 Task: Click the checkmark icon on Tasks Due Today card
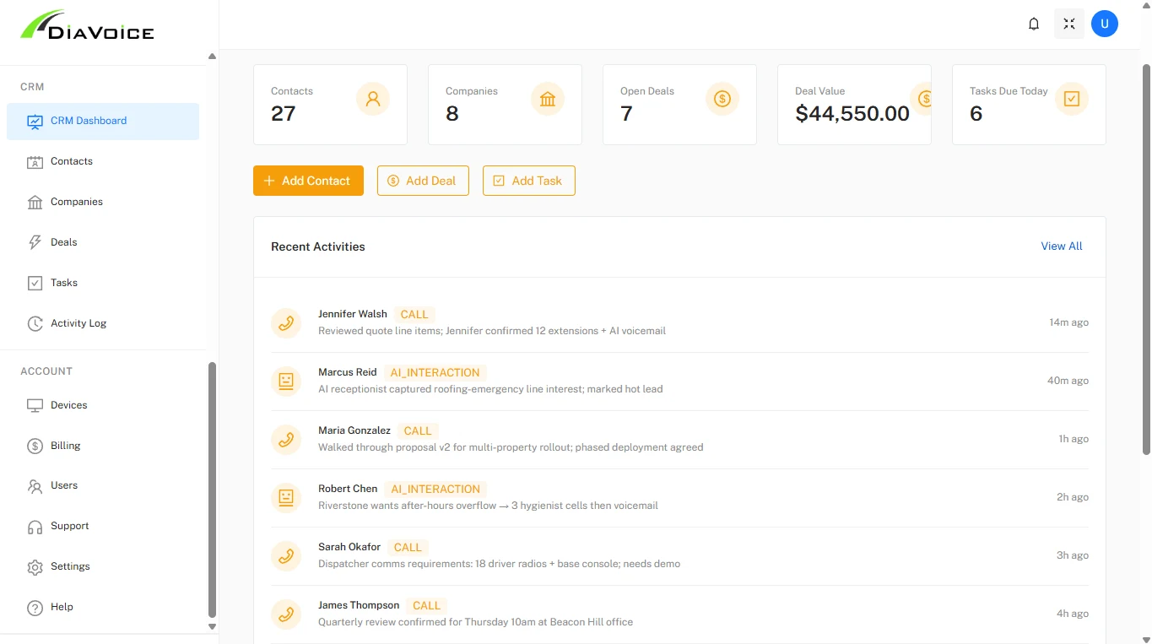point(1072,99)
